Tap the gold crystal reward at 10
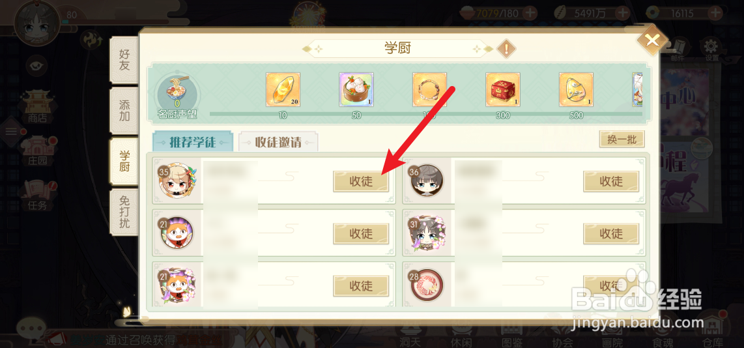 pyautogui.click(x=283, y=90)
